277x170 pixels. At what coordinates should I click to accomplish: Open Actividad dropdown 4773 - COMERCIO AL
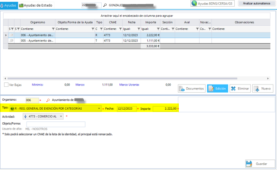coord(43,116)
